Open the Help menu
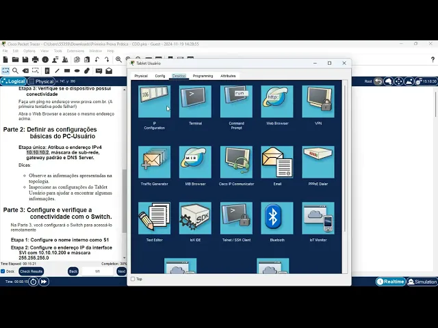This screenshot has height=328, width=438. coord(111,51)
